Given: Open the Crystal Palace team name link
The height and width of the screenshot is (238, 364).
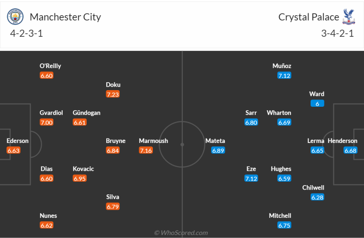Looking at the screenshot, I should tap(309, 17).
